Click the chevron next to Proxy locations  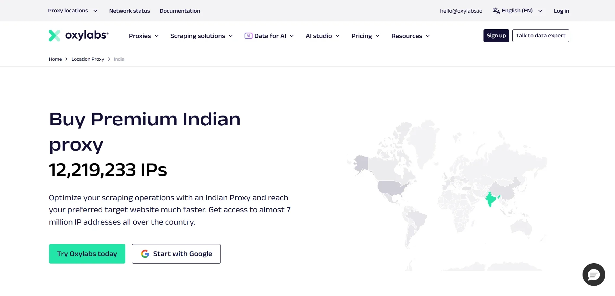[95, 11]
